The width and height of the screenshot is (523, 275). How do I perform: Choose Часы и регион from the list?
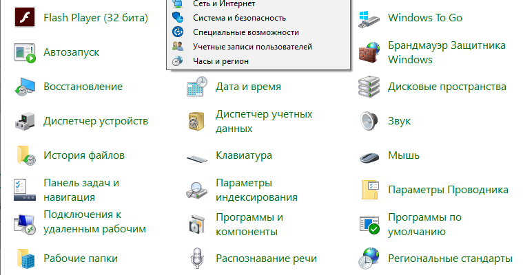(220, 61)
